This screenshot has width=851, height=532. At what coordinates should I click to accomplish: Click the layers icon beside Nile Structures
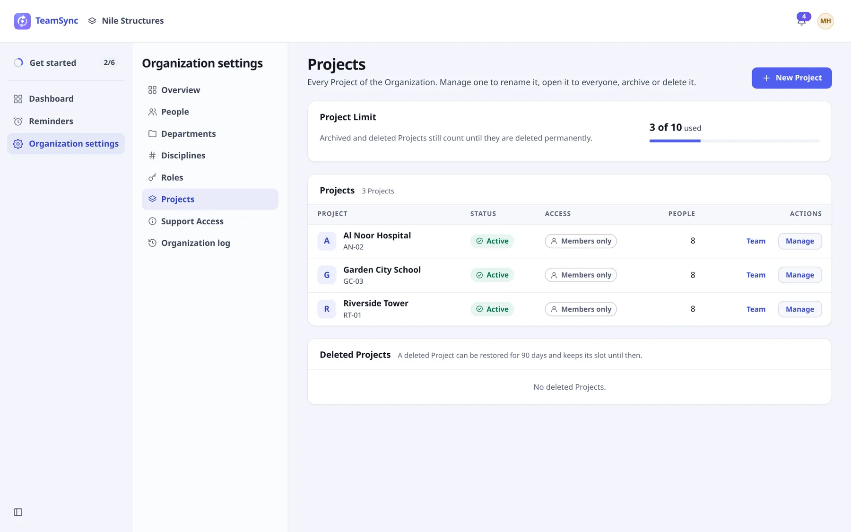92,21
